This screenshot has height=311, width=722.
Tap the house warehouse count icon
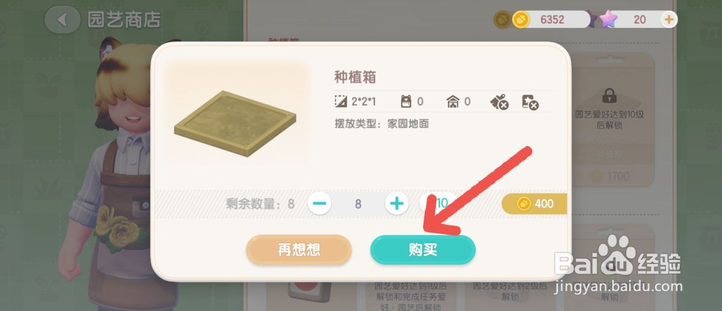coord(453,102)
